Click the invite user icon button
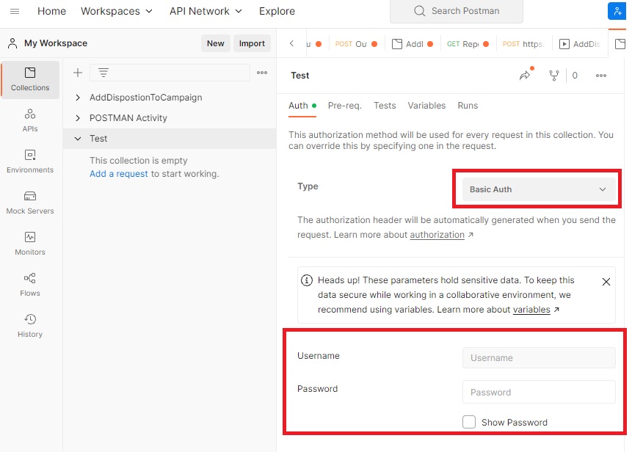The height and width of the screenshot is (452, 632). 617,11
